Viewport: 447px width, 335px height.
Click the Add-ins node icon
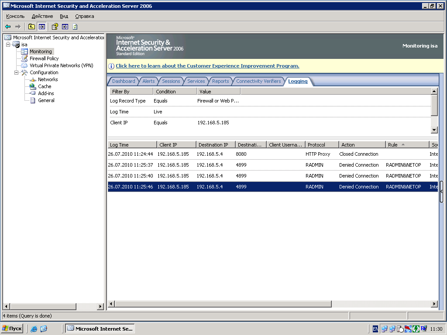click(33, 93)
